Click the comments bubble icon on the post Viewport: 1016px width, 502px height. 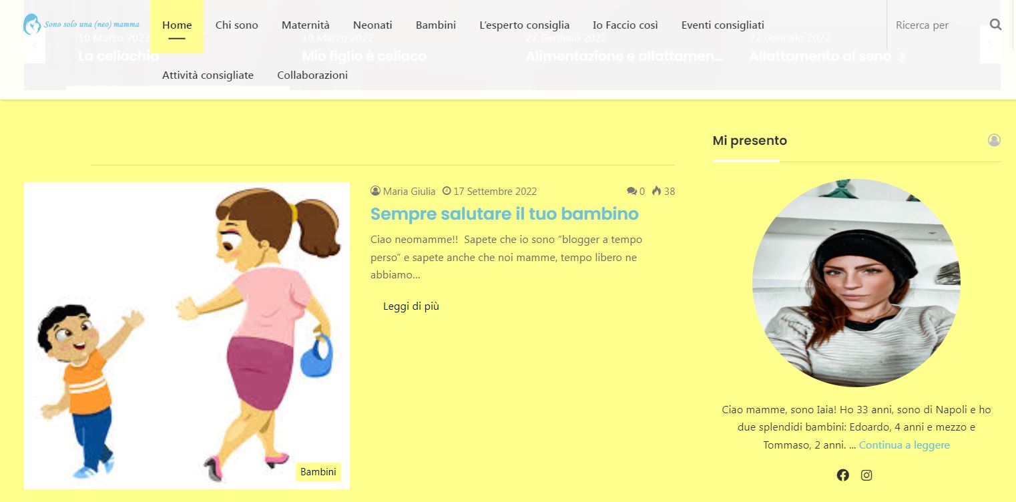coord(631,192)
